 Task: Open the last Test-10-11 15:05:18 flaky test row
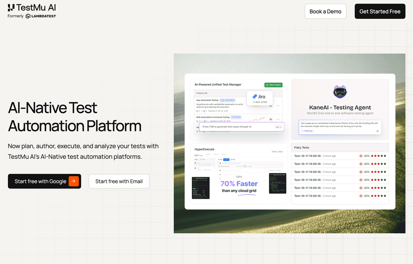340,196
